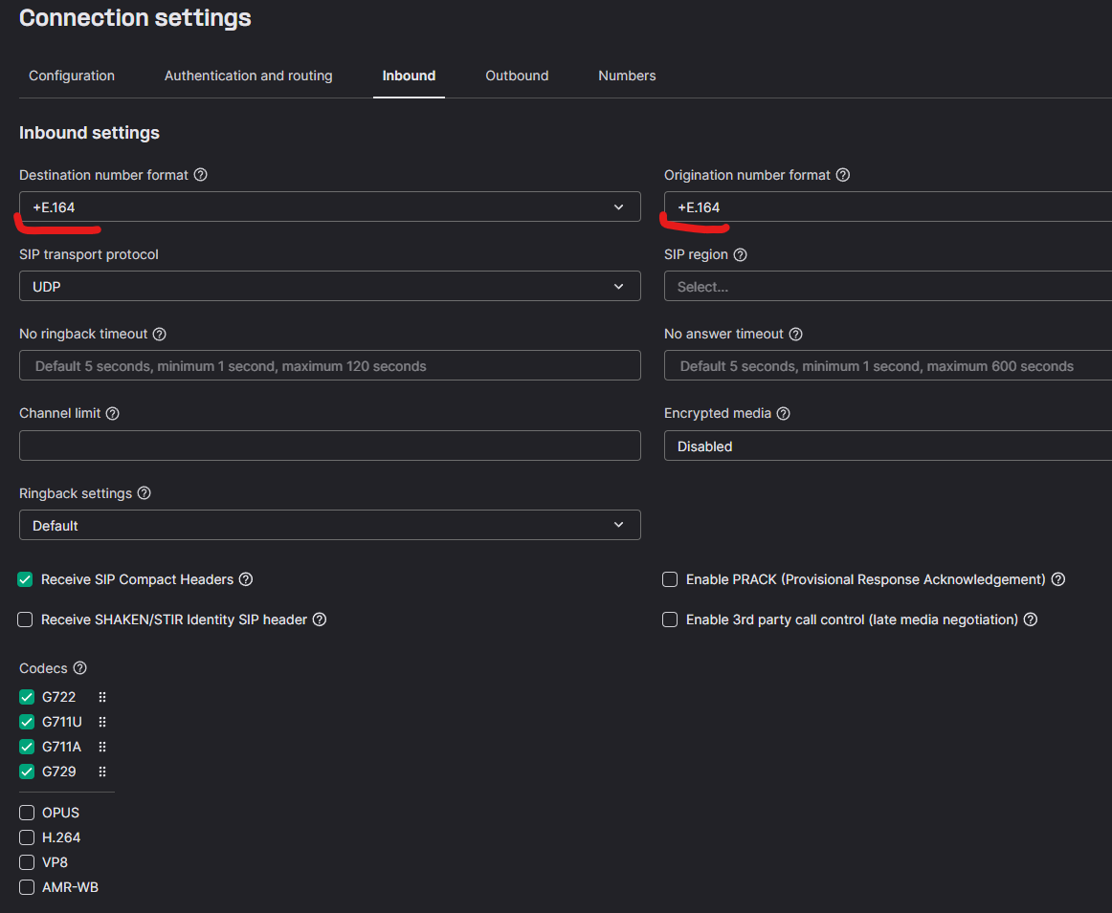Screen dimensions: 1112x913
Task: Click 'Connection settings' title text
Action: [135, 18]
